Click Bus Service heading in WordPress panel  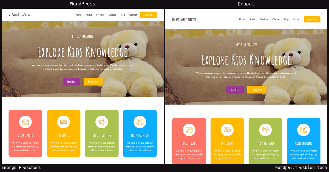click(64, 135)
